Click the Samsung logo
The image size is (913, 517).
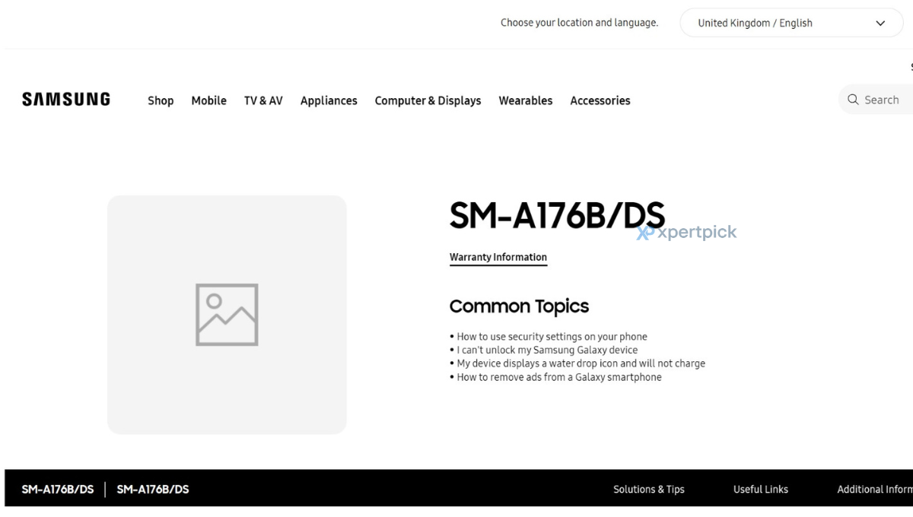tap(66, 100)
